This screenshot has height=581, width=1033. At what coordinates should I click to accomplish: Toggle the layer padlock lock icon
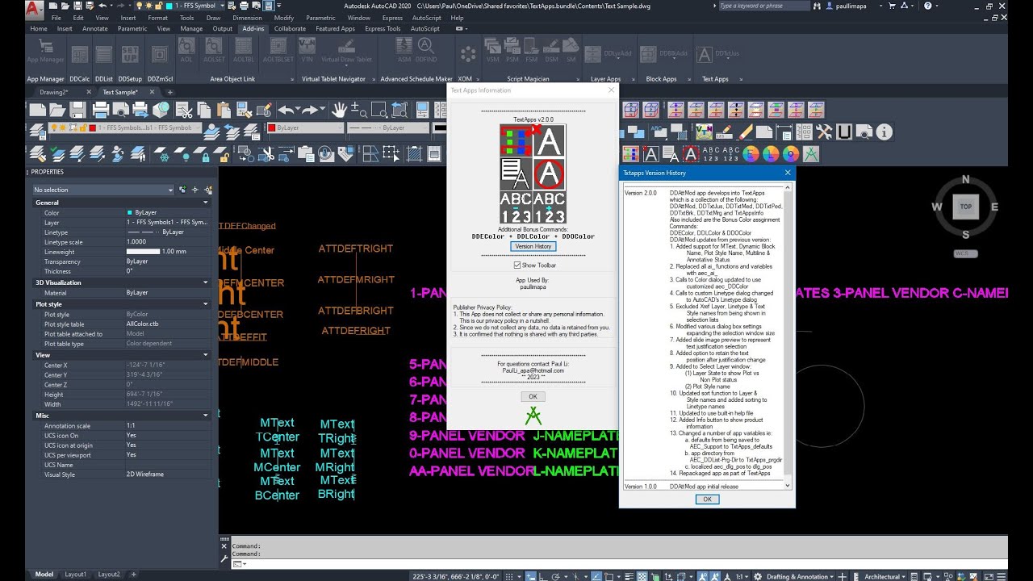pyautogui.click(x=83, y=127)
